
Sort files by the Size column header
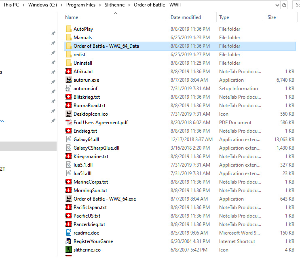272,17
